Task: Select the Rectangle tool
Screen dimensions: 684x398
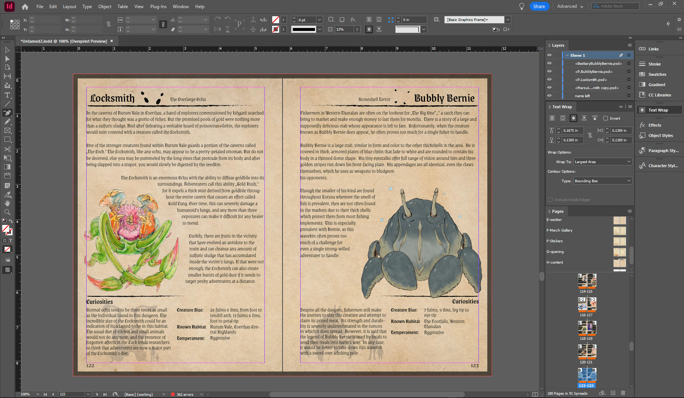Action: click(x=7, y=140)
